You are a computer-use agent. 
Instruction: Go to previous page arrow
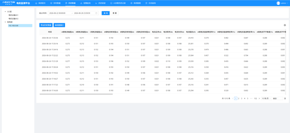(232, 98)
